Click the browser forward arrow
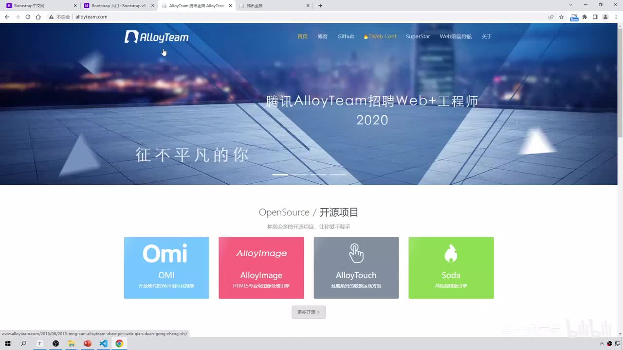623x350 pixels. click(x=18, y=17)
